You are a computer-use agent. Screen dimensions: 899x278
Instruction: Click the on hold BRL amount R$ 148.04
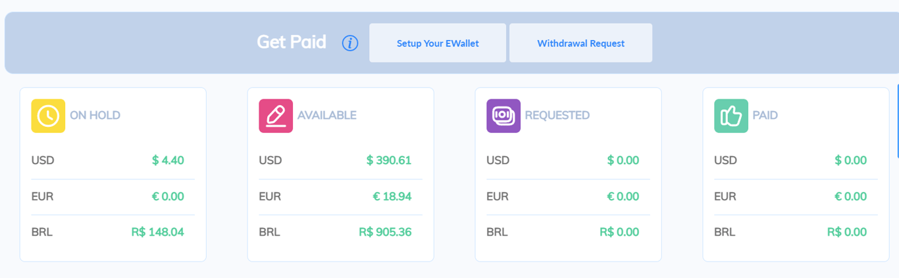(x=157, y=232)
